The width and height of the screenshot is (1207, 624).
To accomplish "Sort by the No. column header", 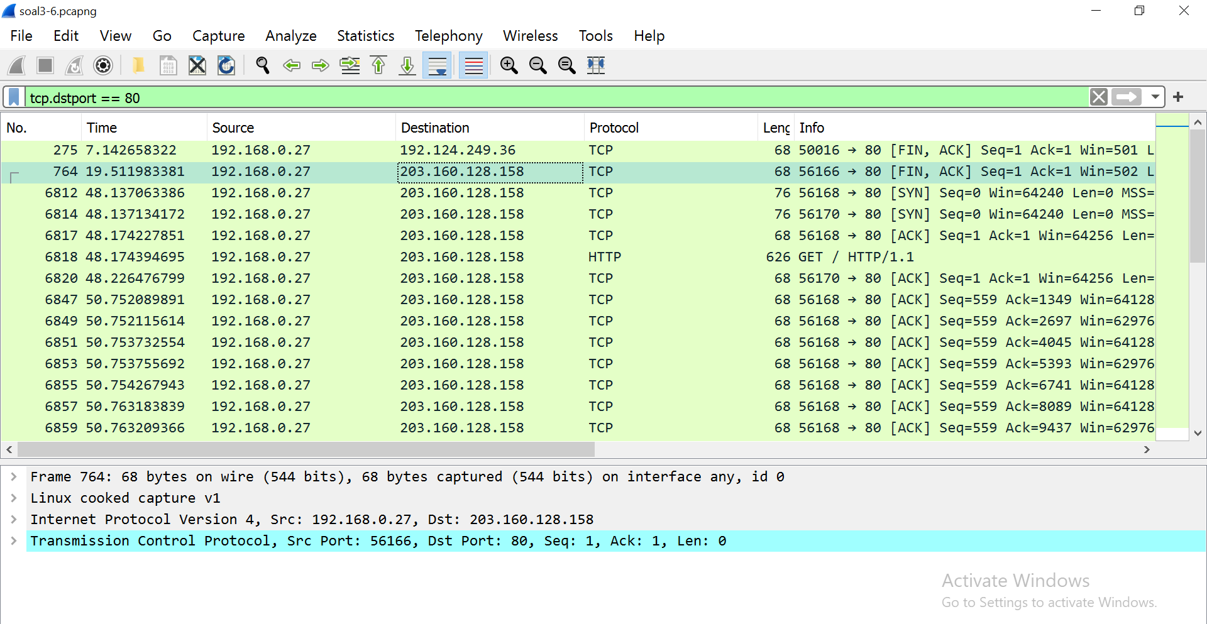I will (41, 128).
